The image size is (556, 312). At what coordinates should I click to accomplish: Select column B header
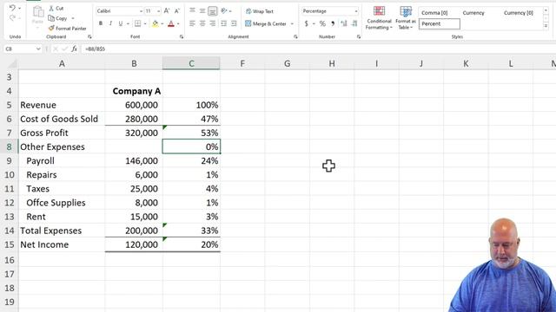click(134, 63)
